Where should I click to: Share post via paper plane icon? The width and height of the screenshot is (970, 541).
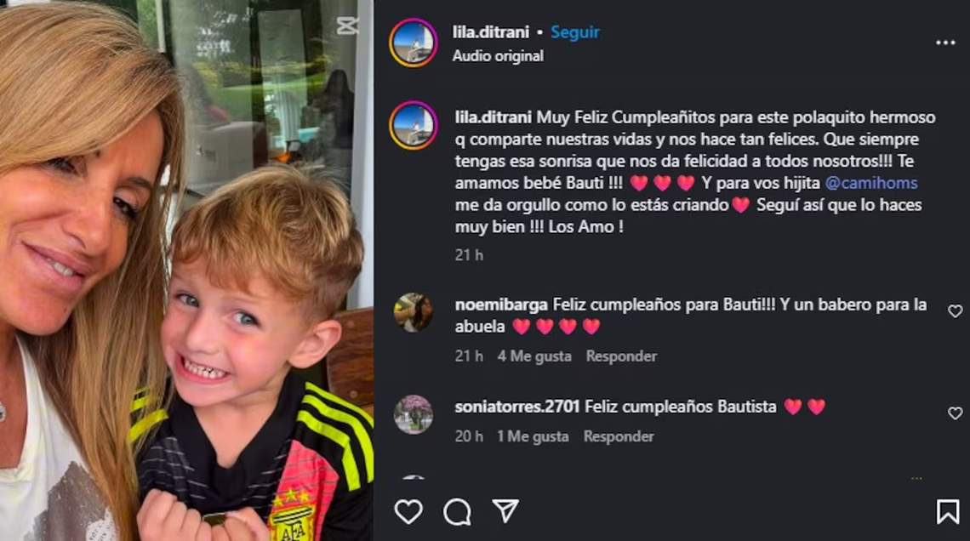click(x=505, y=511)
